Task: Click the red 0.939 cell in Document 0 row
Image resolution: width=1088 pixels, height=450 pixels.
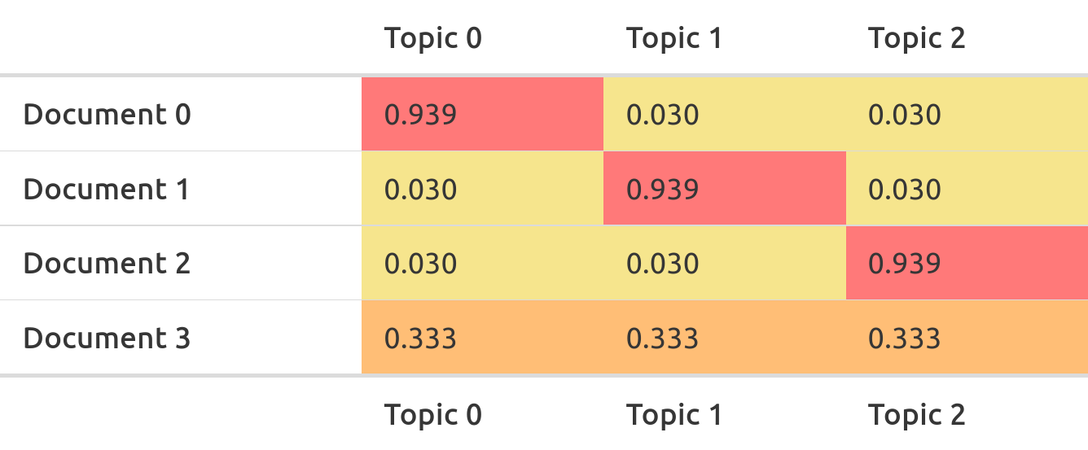Action: 482,115
